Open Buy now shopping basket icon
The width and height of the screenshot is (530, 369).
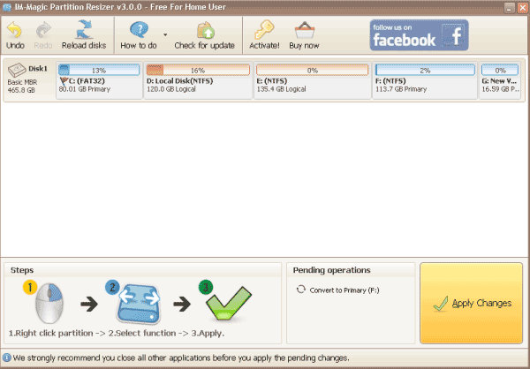click(304, 30)
